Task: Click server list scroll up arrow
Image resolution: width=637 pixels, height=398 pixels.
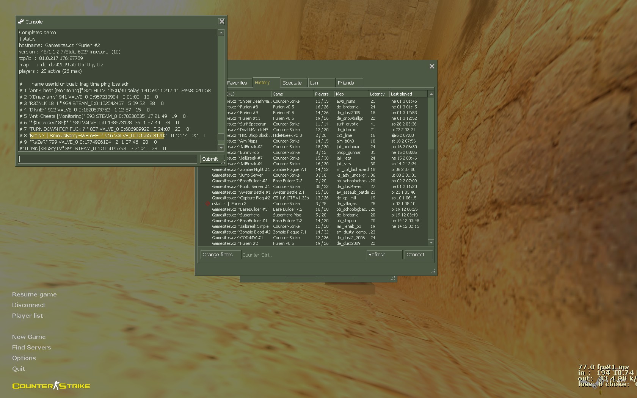Action: 431,94
